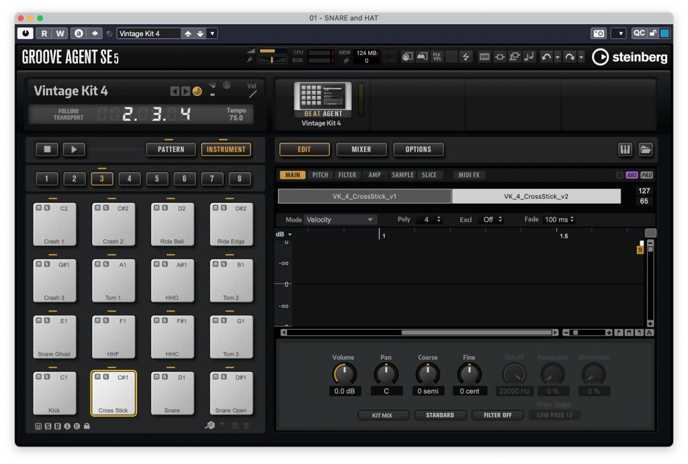Click the RAM save icon
This screenshot has height=464, width=688.
[484, 56]
